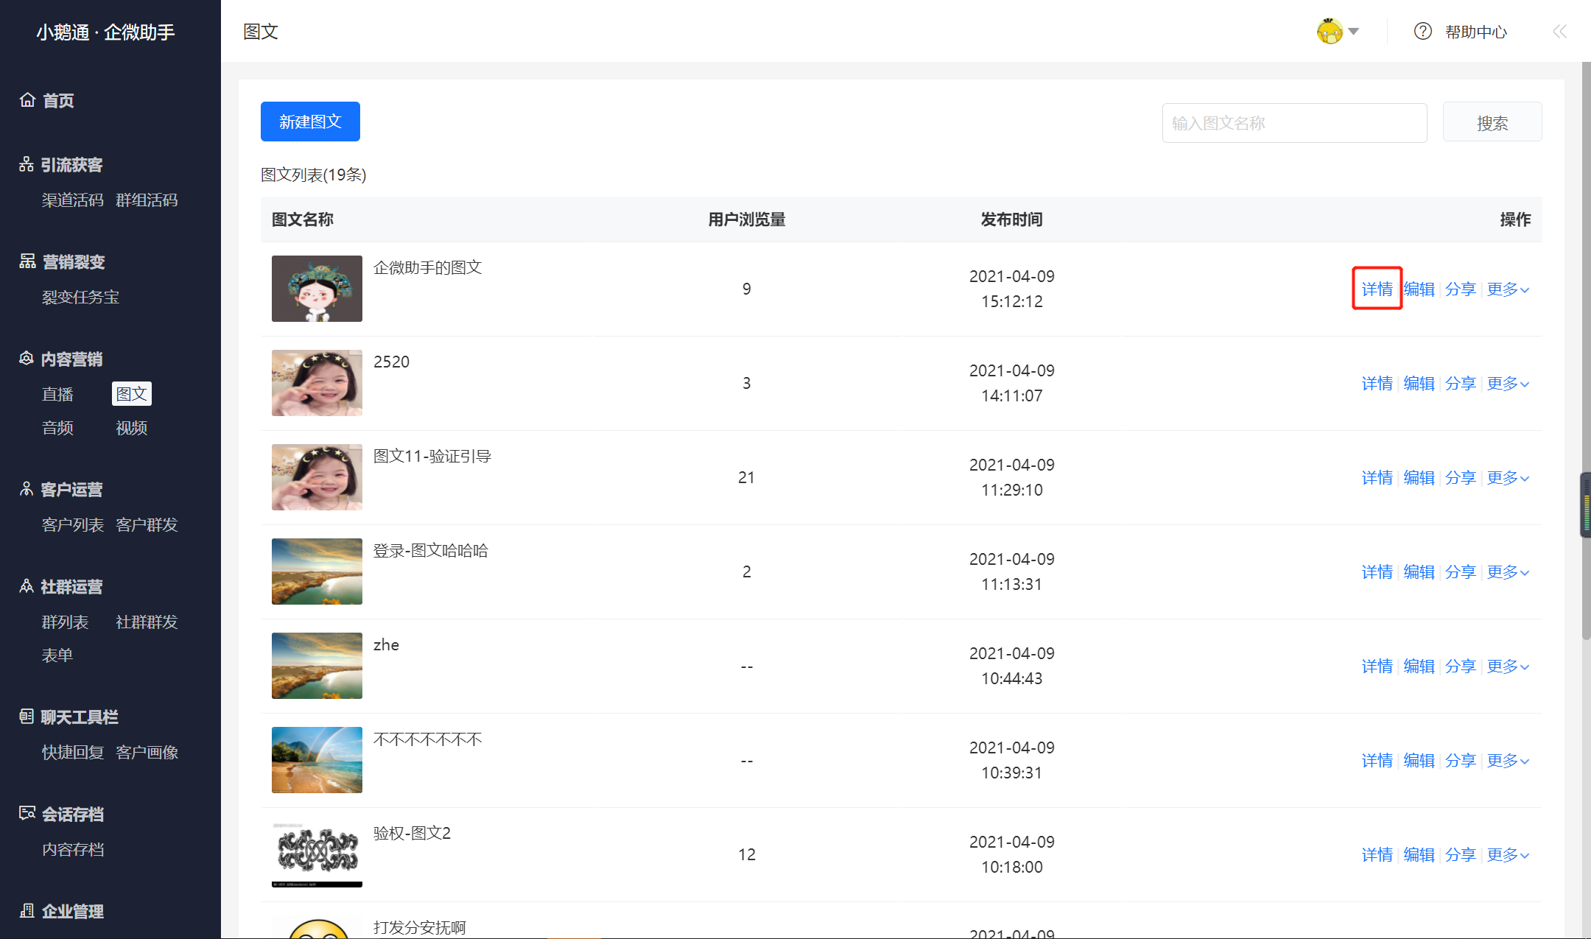Click thumbnail of 不不不不不不不 article
This screenshot has height=939, width=1591.
[x=317, y=760]
